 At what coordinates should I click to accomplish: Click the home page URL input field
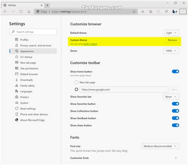[124, 90]
